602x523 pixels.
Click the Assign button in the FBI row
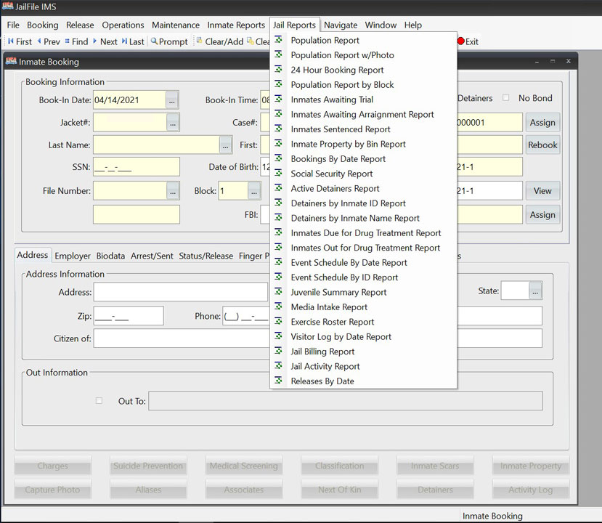click(542, 215)
